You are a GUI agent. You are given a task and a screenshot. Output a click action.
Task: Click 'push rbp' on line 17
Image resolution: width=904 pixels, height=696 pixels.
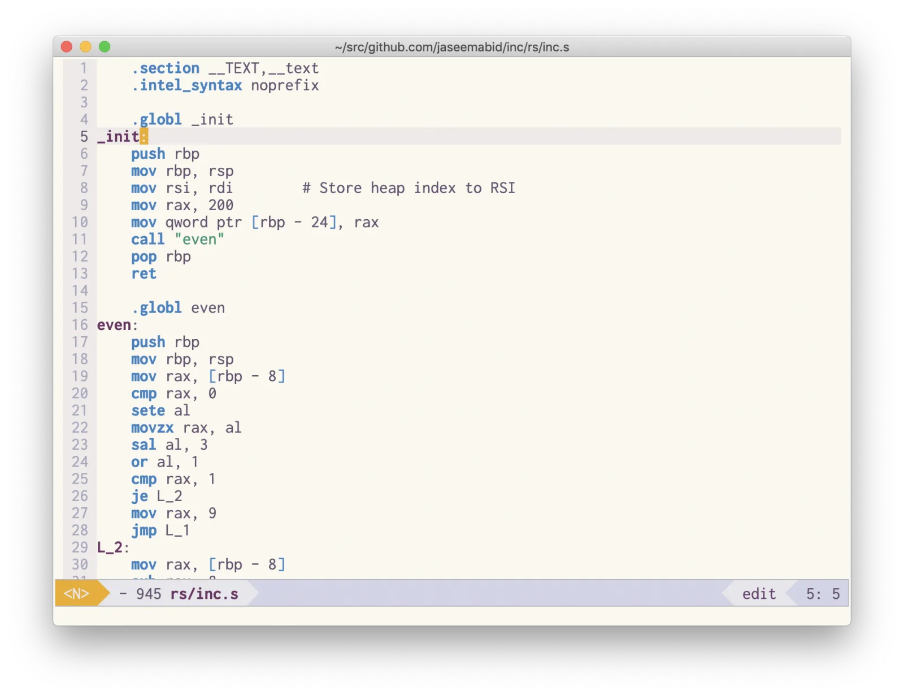pos(165,342)
